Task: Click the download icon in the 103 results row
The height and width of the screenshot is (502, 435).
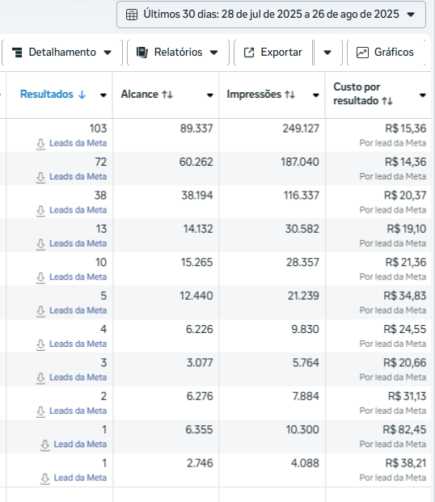Action: pyautogui.click(x=40, y=144)
